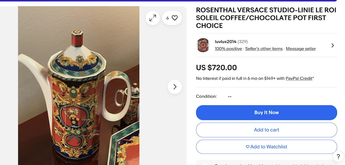
Task: Click the US $720.00 price
Action: pos(216,68)
